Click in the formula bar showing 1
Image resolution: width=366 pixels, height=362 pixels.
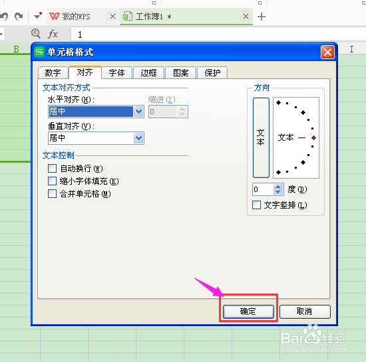[218, 35]
